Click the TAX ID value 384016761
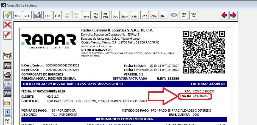257x125 pixels. tap(200, 96)
